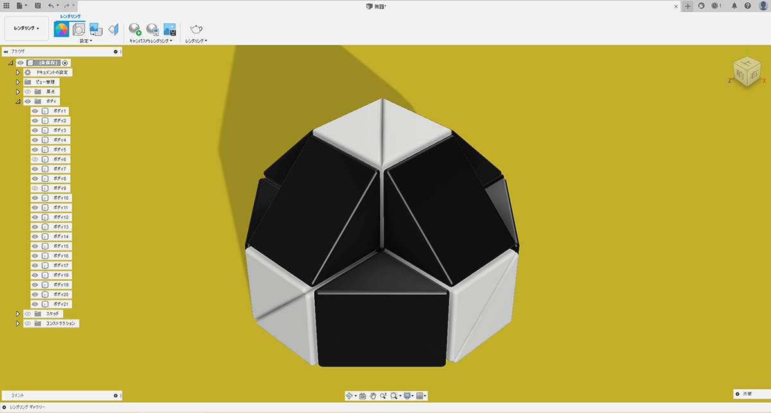Toggle visibility of コンストラクション folder
Viewport: 771px width, 413px height.
(x=28, y=324)
